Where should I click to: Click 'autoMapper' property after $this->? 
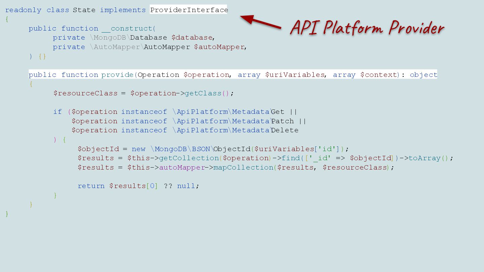pos(182,168)
